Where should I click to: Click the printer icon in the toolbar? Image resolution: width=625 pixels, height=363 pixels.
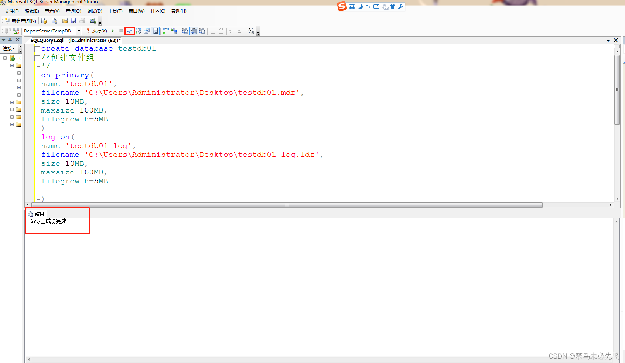[82, 21]
